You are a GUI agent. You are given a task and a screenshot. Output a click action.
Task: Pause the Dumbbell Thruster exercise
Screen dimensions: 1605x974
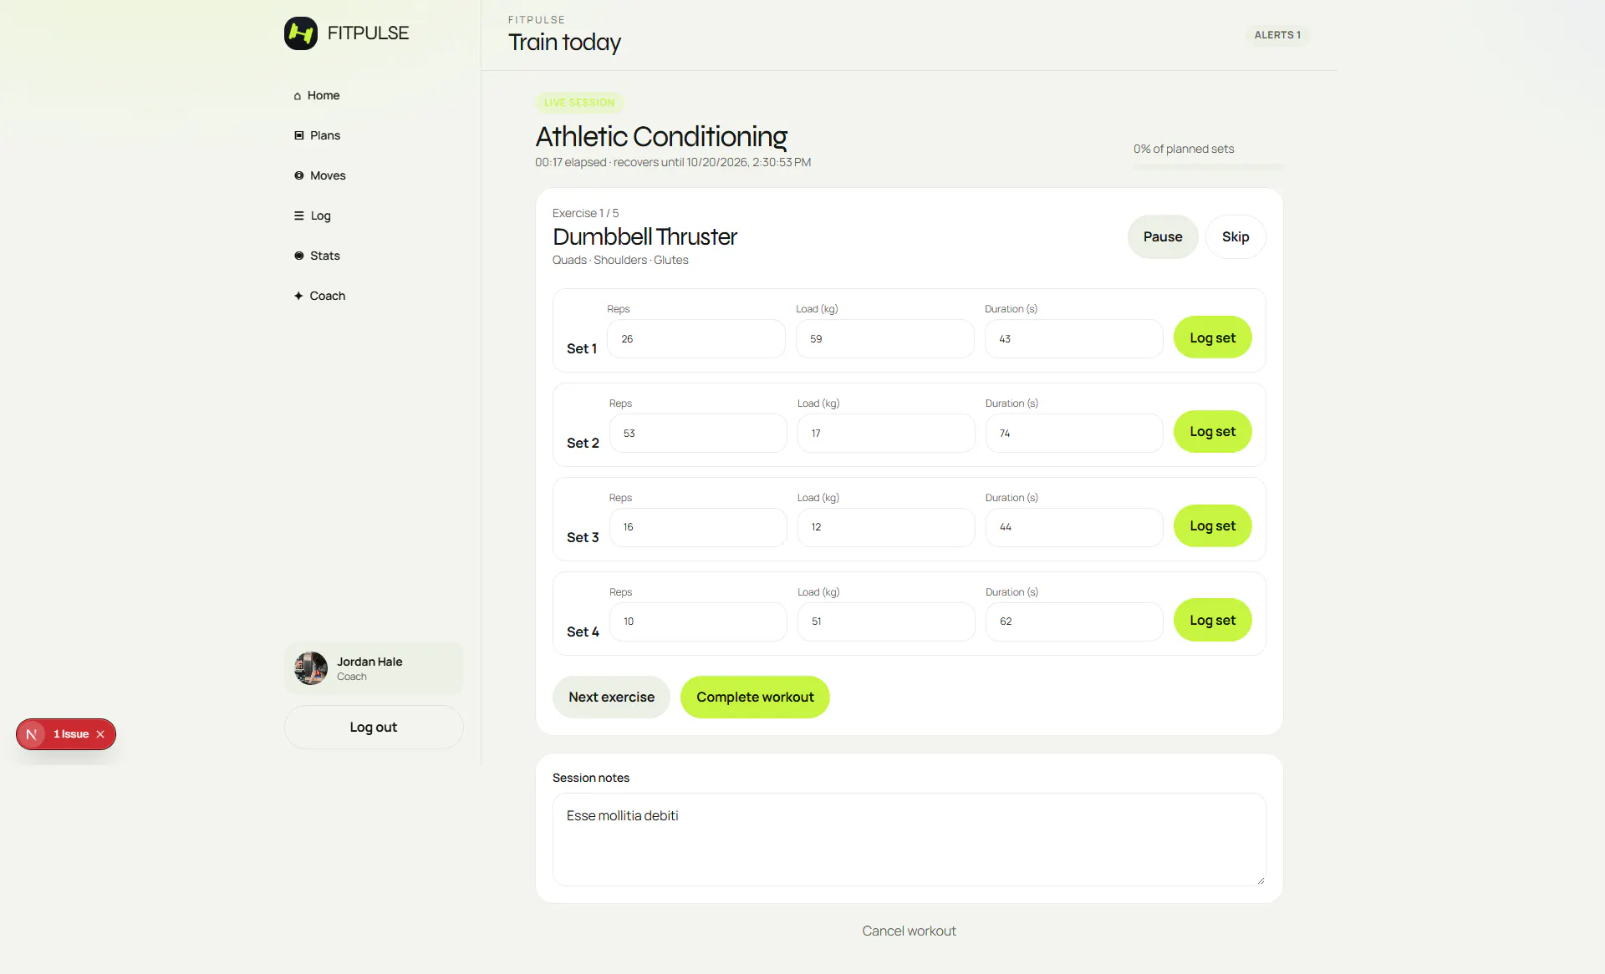click(x=1163, y=236)
